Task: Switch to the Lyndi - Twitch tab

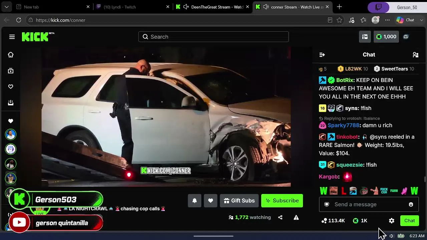Action: (133, 7)
